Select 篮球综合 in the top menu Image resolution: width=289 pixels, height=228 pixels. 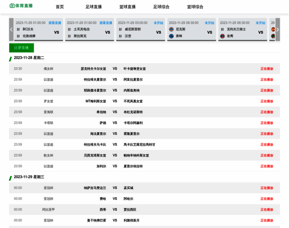(195, 7)
